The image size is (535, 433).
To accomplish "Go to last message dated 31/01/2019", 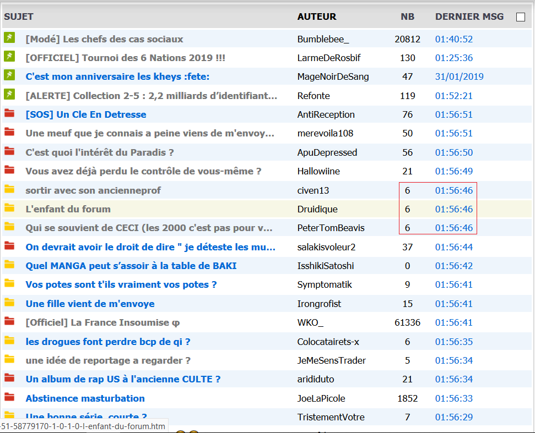I will point(459,76).
